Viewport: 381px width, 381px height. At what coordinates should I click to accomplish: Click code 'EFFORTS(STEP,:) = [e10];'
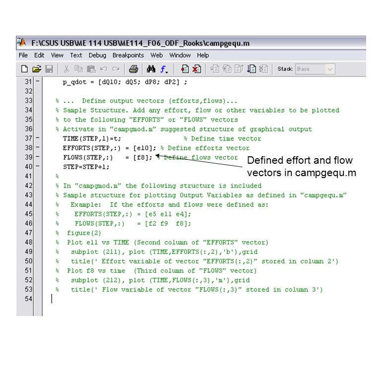109,148
